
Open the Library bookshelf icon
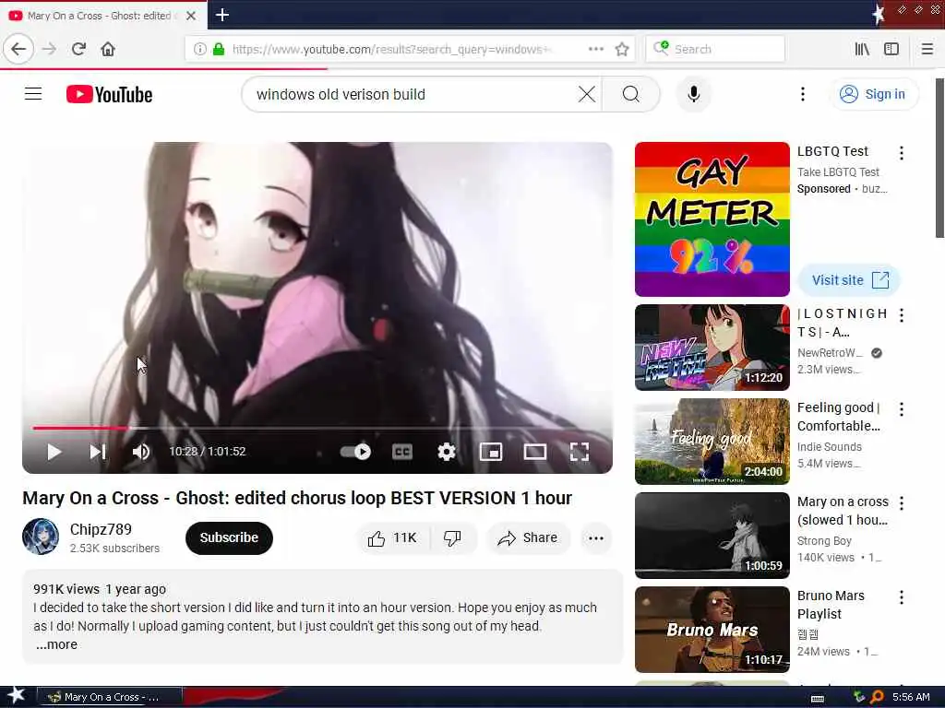(x=862, y=50)
